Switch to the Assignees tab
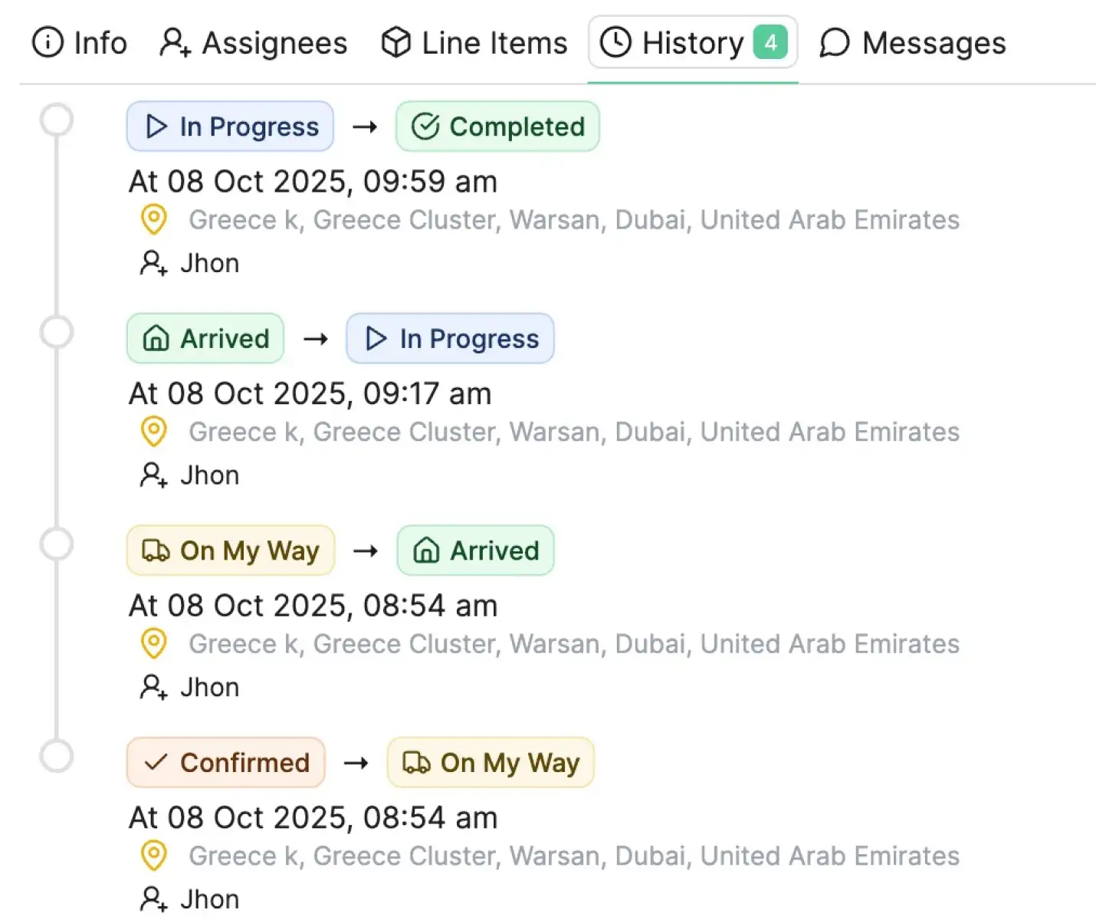Screen dimensions: 1106x920 (253, 43)
